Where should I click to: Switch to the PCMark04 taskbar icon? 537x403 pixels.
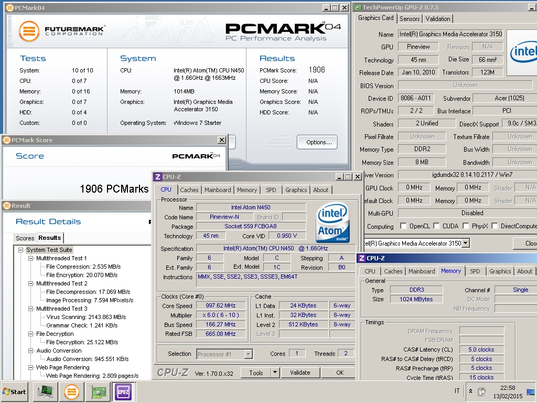(71, 391)
